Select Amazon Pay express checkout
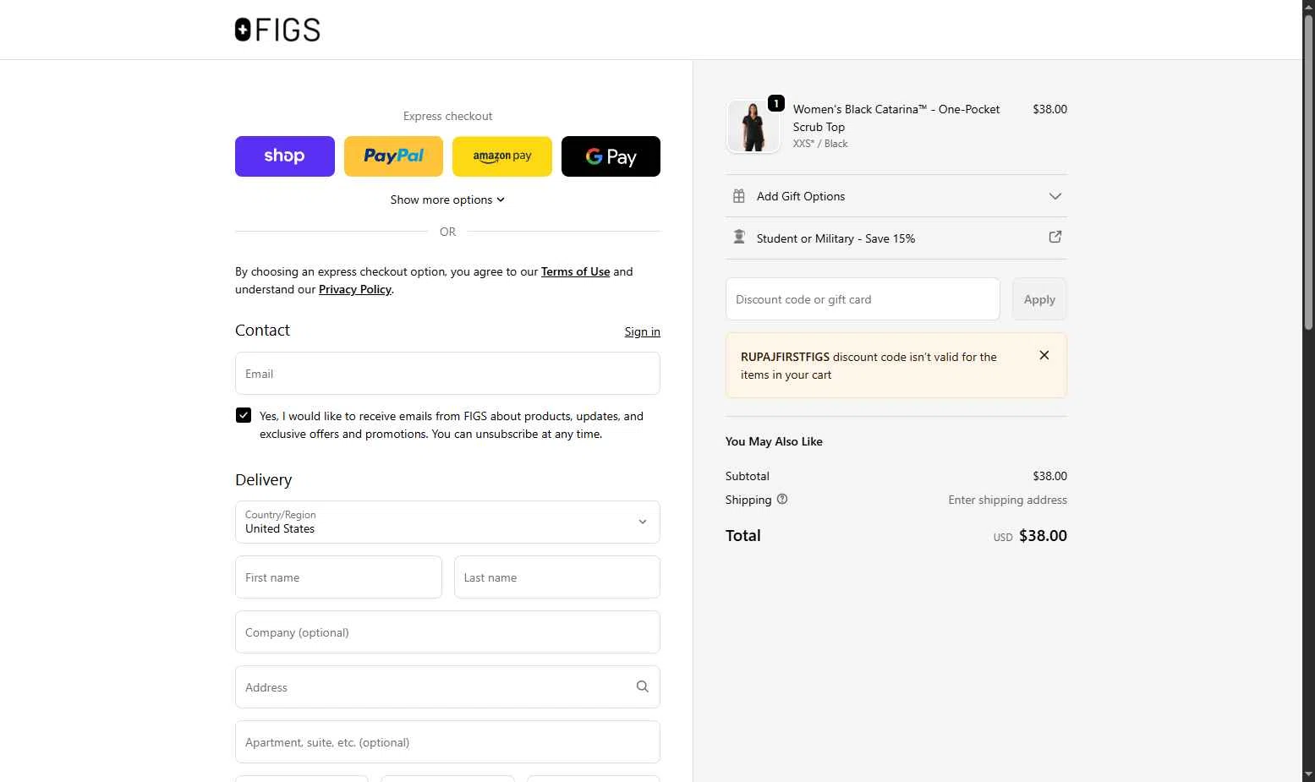The width and height of the screenshot is (1315, 782). pos(501,156)
